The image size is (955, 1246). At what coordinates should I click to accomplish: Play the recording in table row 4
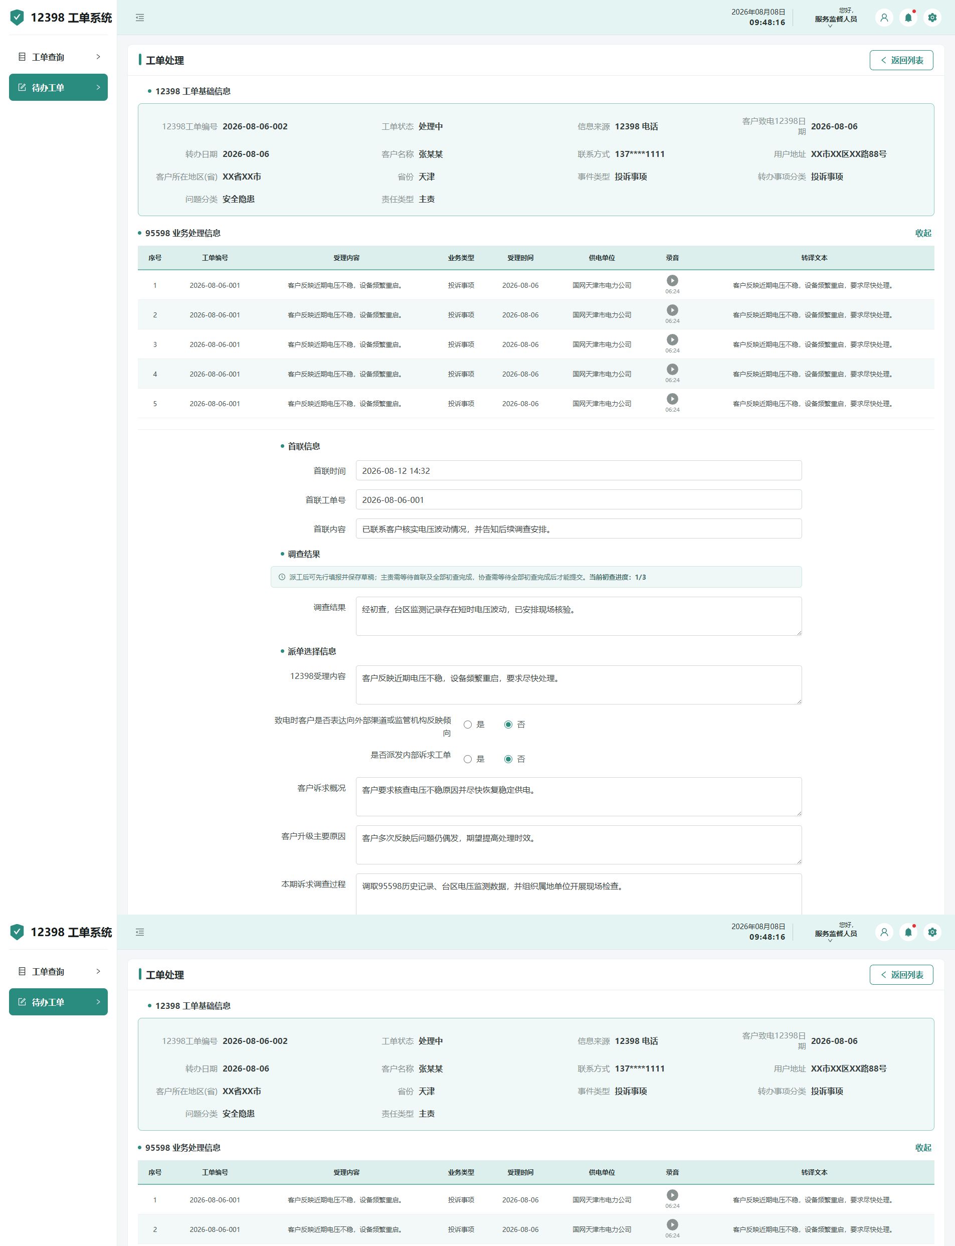click(x=672, y=369)
